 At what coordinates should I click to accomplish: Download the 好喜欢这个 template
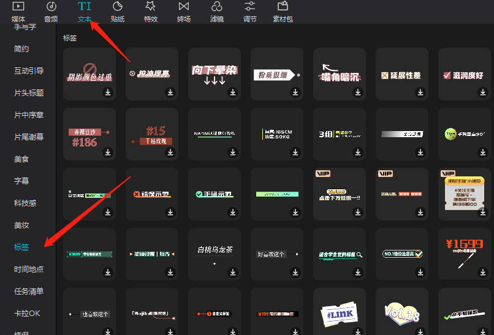[295, 272]
